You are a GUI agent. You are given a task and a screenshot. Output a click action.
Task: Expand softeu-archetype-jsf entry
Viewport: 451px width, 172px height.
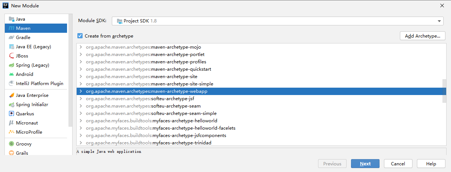[81, 99]
